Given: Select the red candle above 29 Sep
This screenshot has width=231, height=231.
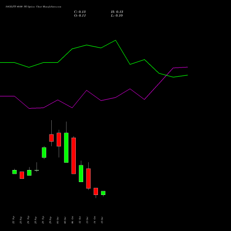Looking at the screenshot, I should [x=51, y=138].
